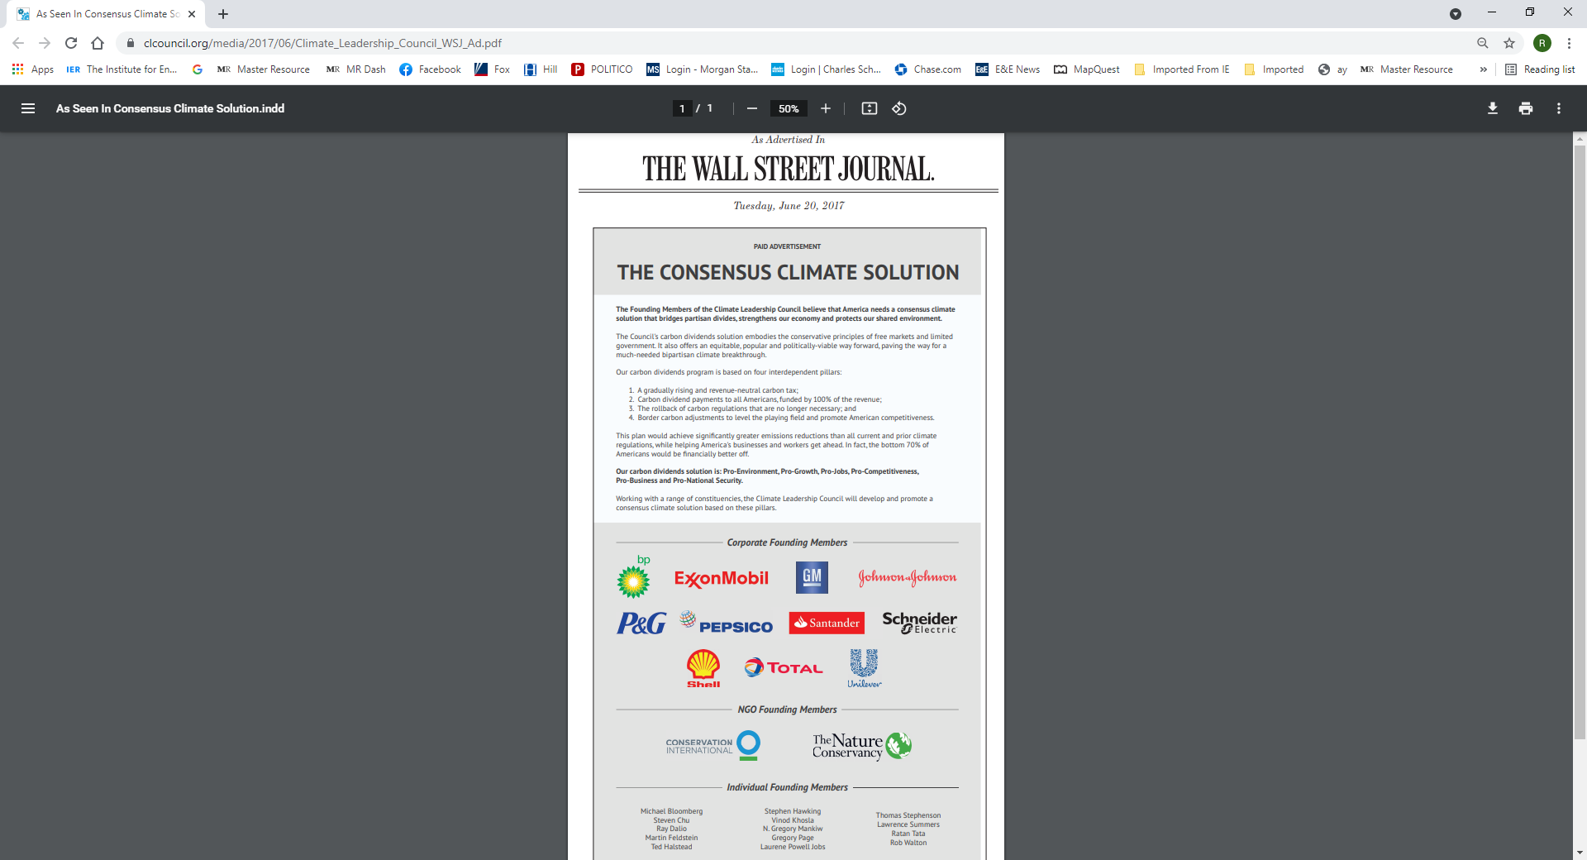Viewport: 1587px width, 860px height.
Task: Open the Google bookmark icon
Action: point(198,69)
